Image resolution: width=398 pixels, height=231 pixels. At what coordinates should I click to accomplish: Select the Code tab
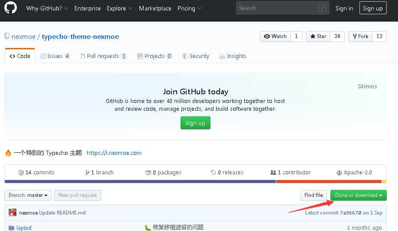click(x=20, y=56)
